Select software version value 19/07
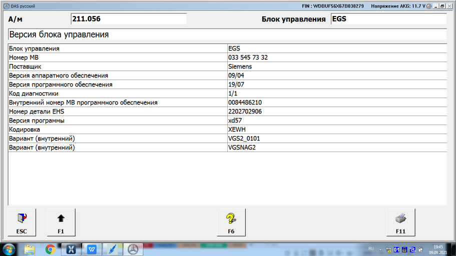456x256 pixels. pos(236,84)
